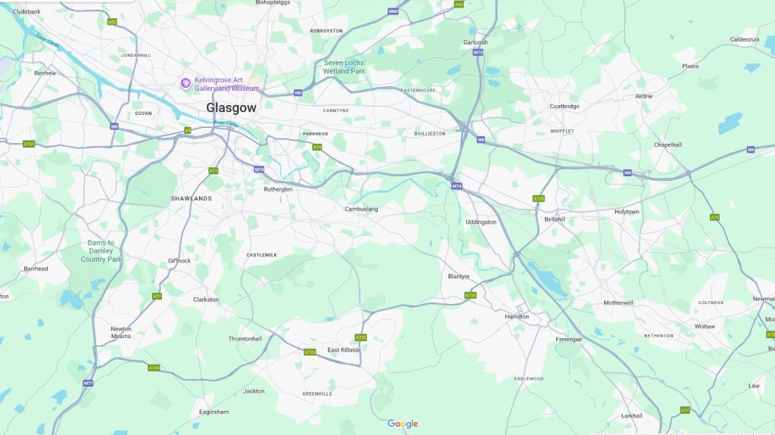775x435 pixels.
Task: Click the Kelvingrove Art Gallery museum pin icon
Action: click(x=186, y=83)
